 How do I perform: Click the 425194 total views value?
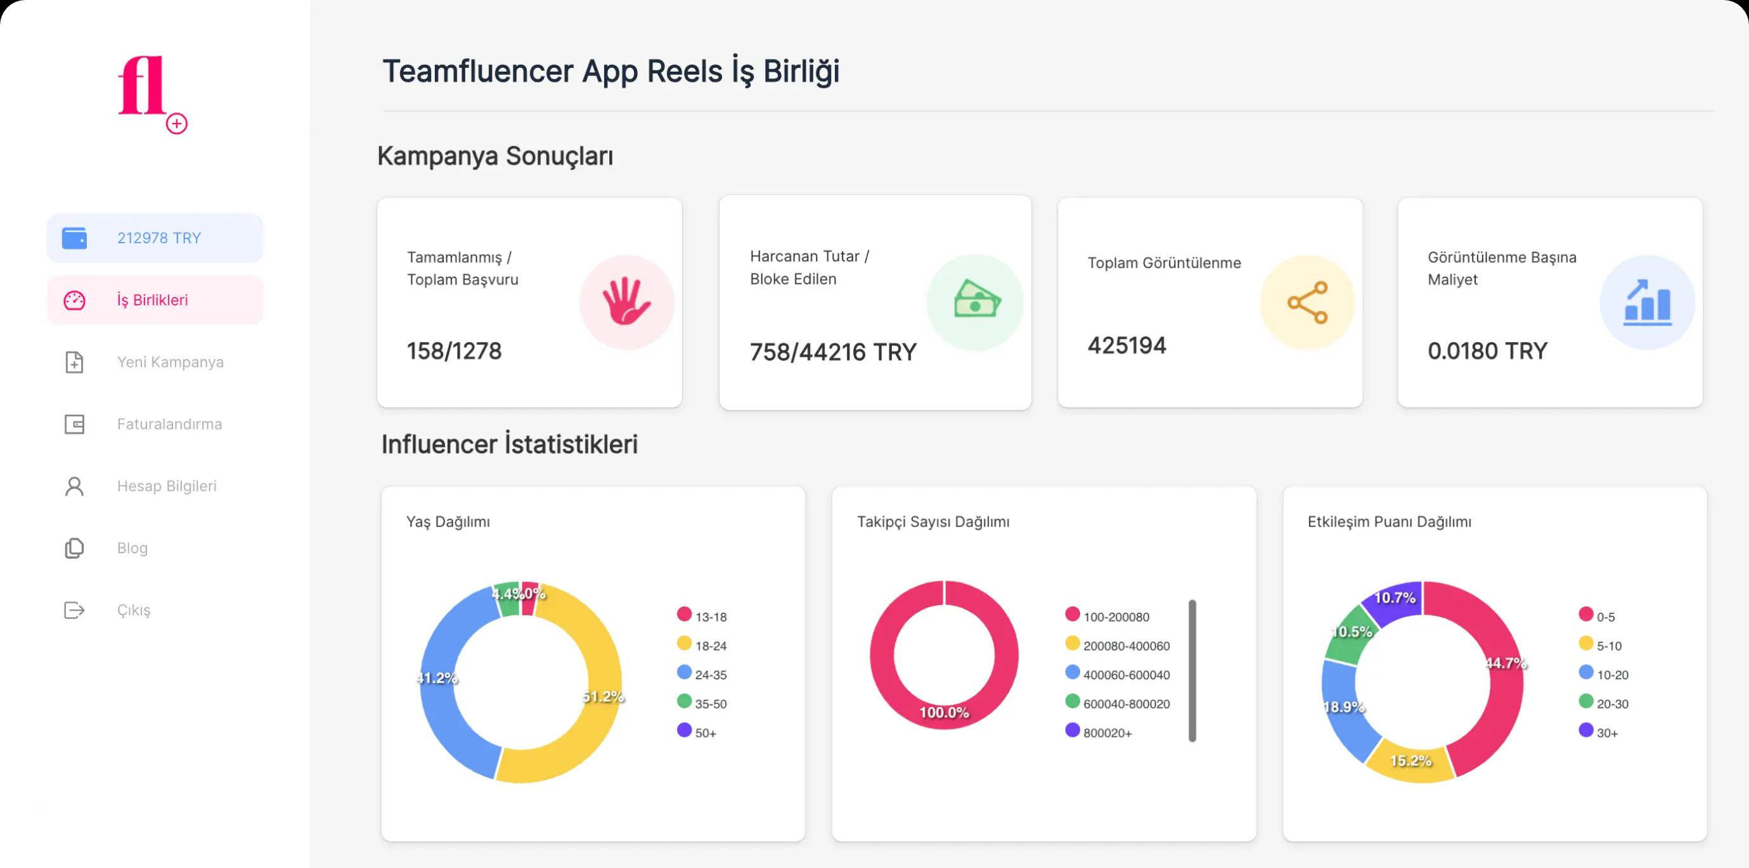[1127, 345]
